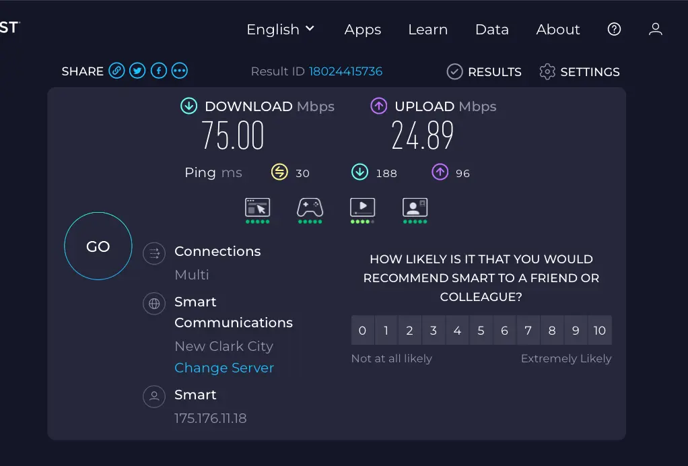
Task: Open the help question mark icon
Action: pos(614,30)
